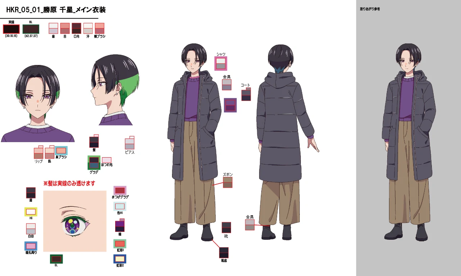The width and height of the screenshot is (461, 276).
Task: Click the close-up eye detail illustration
Action: (x=74, y=221)
